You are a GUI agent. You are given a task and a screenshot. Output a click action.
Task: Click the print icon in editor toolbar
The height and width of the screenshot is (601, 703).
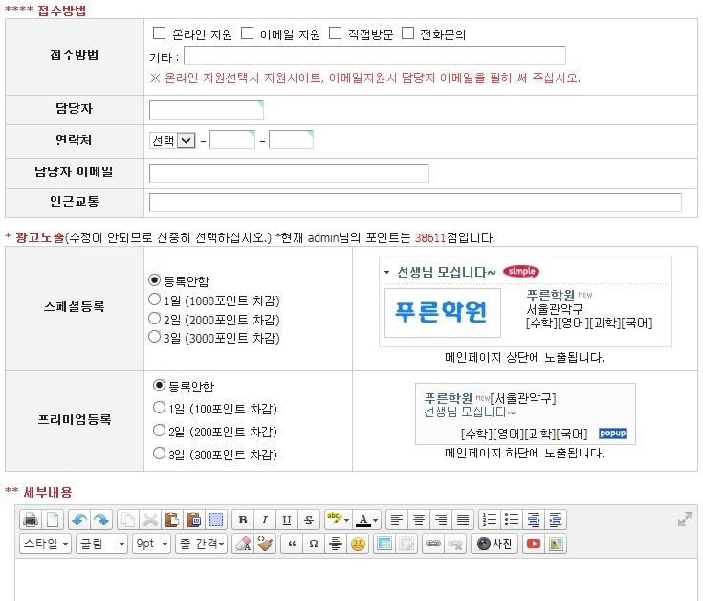point(30,520)
